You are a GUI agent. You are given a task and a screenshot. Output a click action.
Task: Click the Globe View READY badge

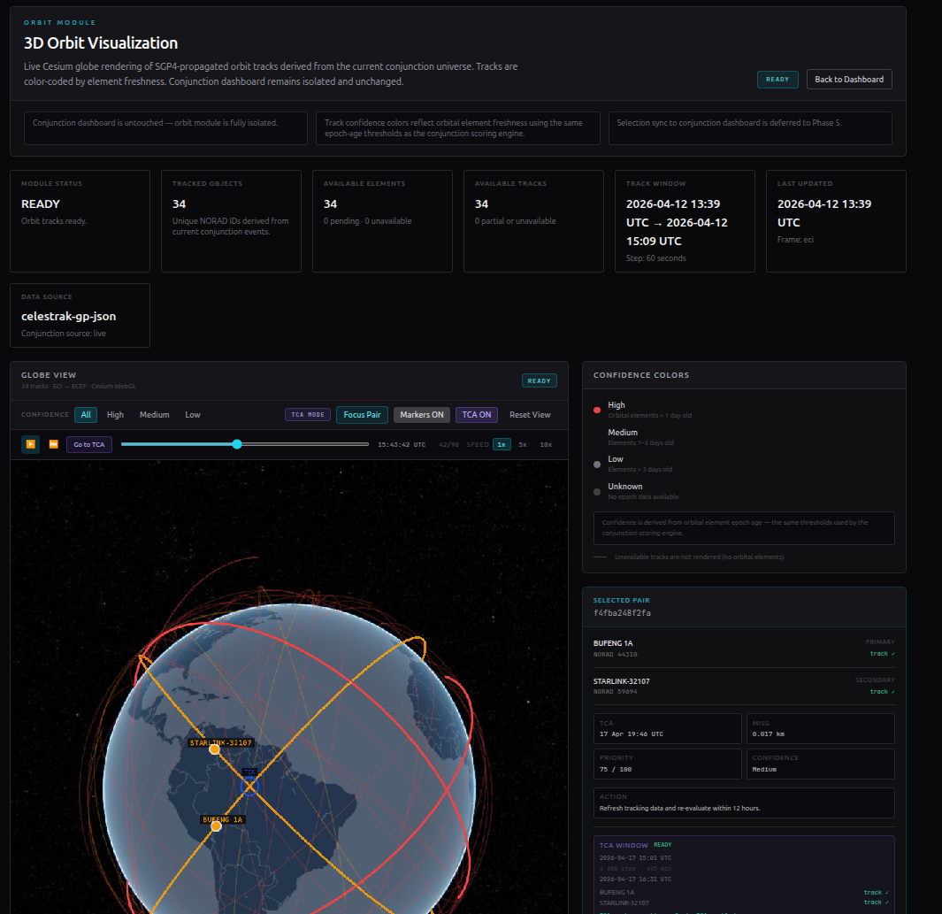point(539,380)
